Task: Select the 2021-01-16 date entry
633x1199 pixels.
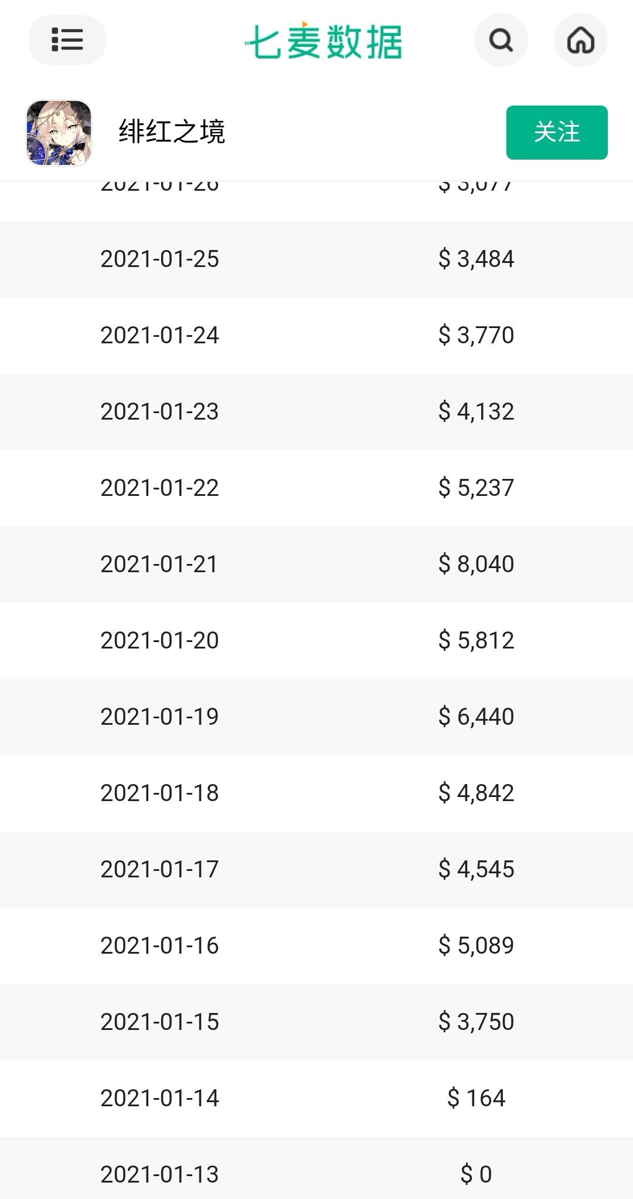Action: 159,945
